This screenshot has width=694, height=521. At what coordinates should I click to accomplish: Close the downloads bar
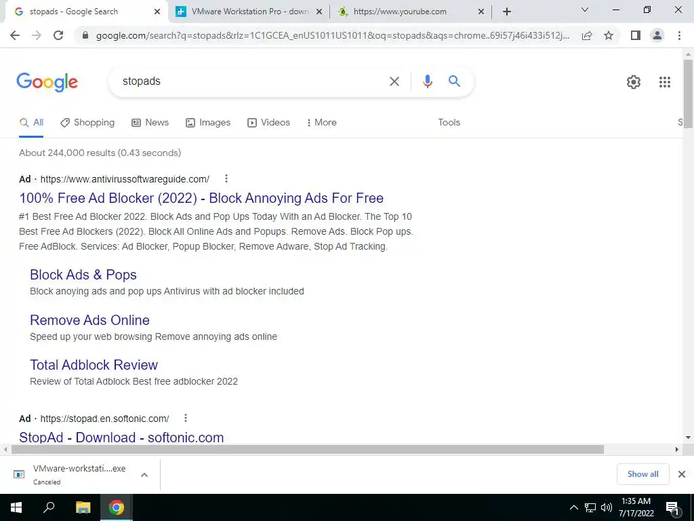[x=682, y=474]
